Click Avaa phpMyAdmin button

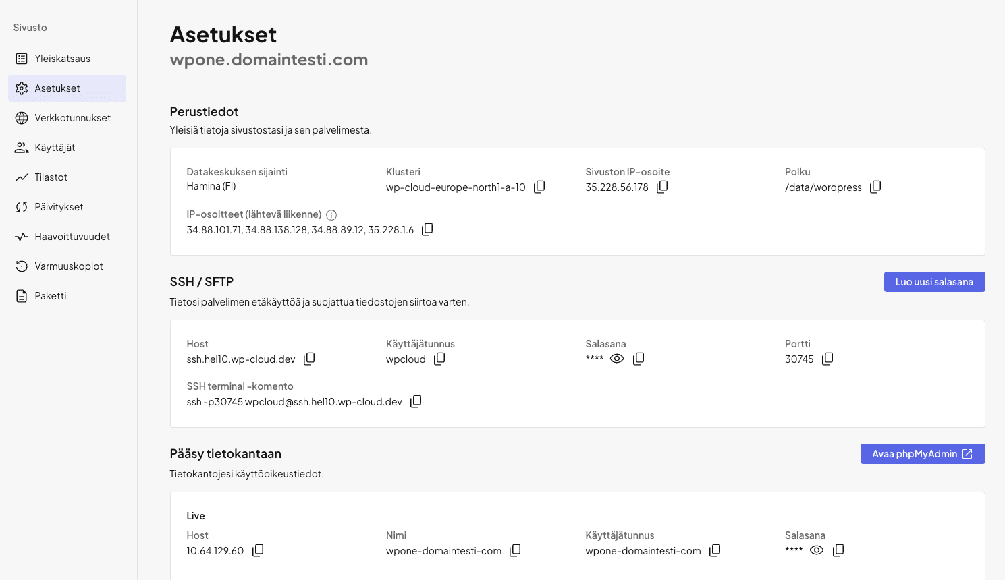coord(922,454)
